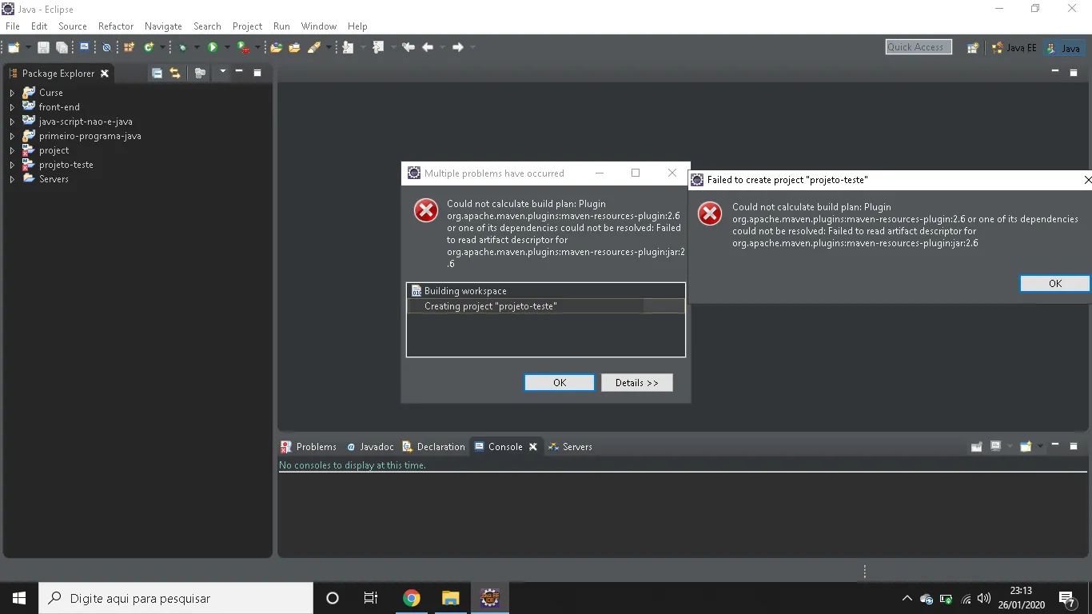Expand the Curse project
The height and width of the screenshot is (614, 1092).
[x=12, y=93]
